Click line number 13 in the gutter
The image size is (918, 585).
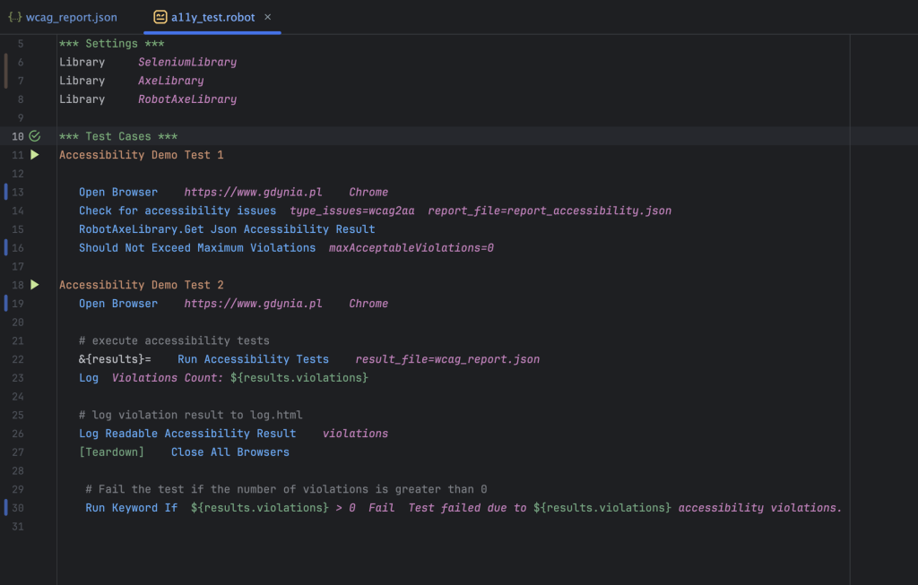(x=18, y=192)
